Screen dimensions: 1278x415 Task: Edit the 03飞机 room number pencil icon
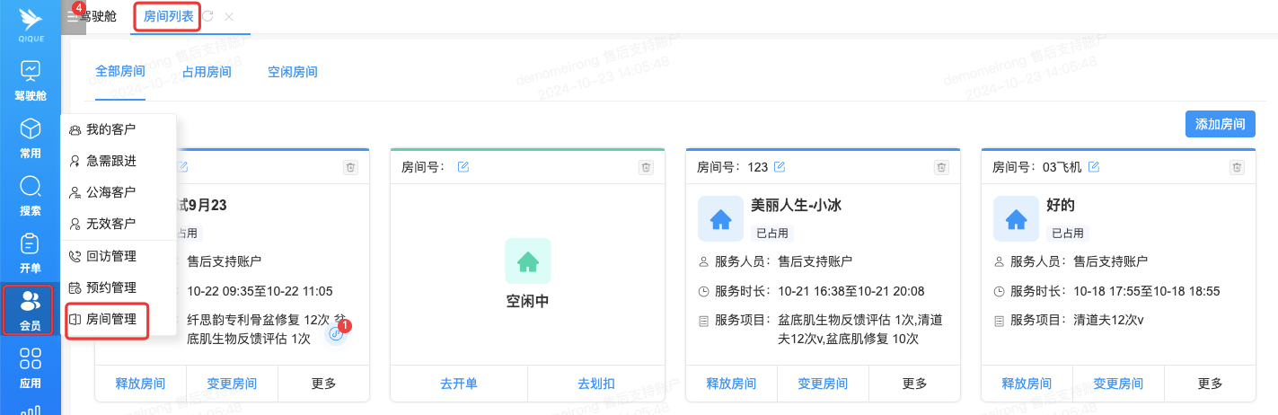1095,167
